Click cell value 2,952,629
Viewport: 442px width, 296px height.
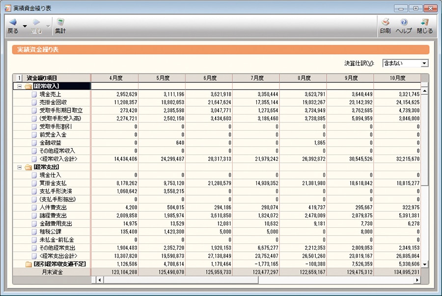pyautogui.click(x=127, y=94)
